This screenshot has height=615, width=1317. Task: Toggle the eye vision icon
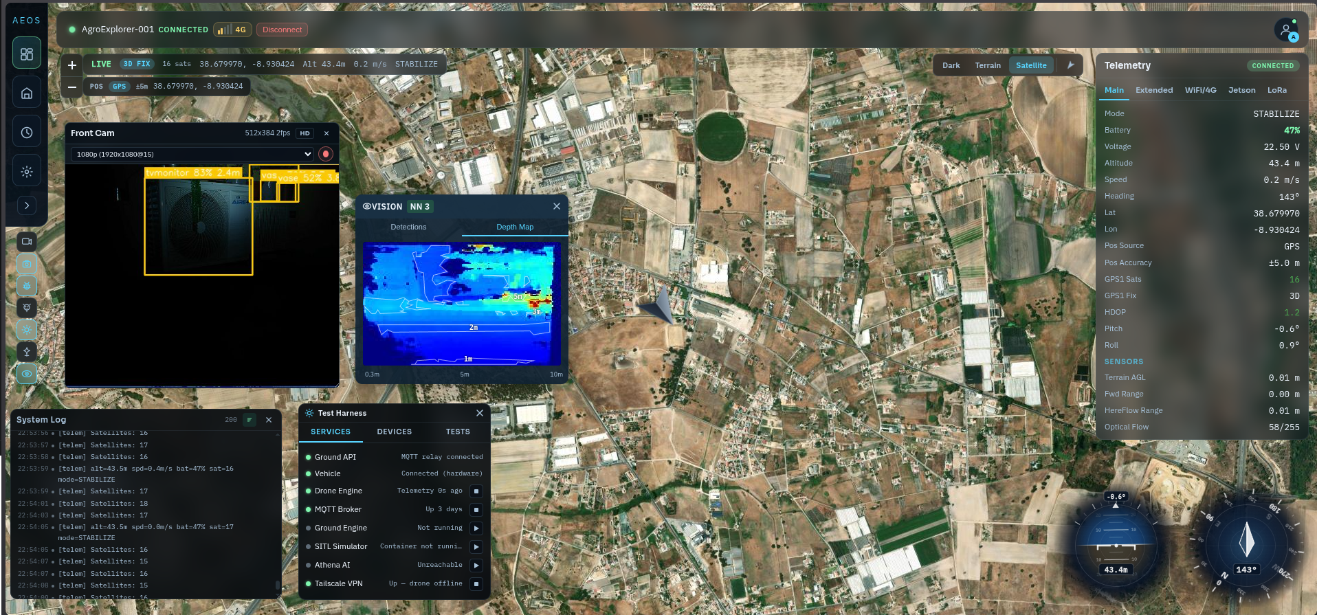click(x=27, y=374)
